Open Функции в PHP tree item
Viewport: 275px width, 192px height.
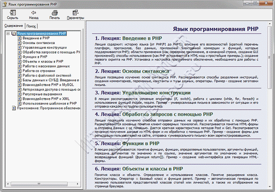click(35, 57)
